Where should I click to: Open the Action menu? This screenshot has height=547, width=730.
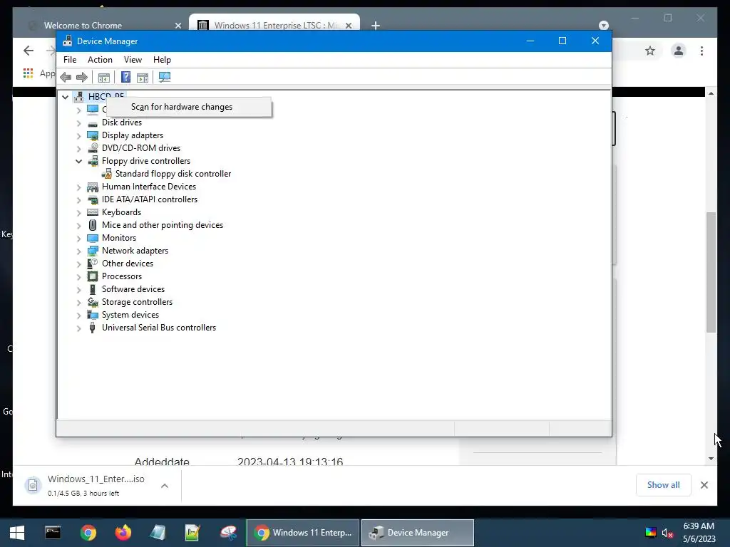click(x=100, y=60)
